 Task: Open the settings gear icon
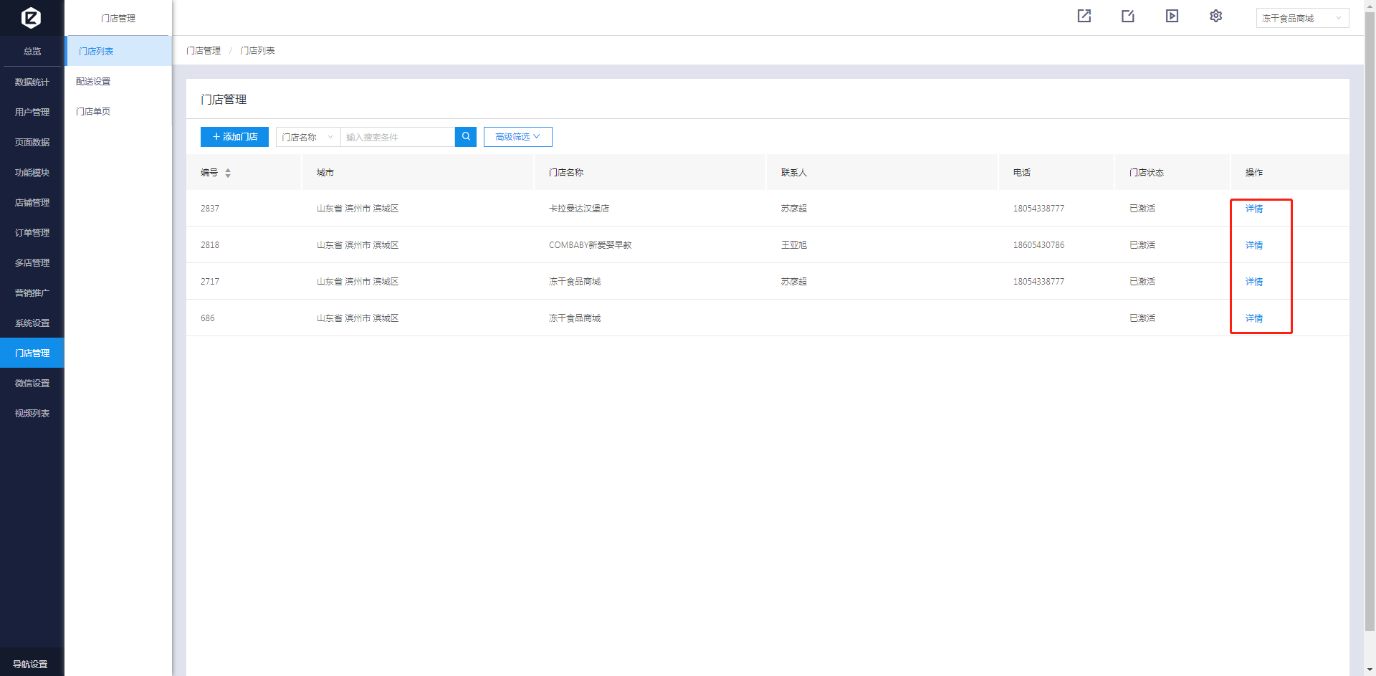point(1215,16)
